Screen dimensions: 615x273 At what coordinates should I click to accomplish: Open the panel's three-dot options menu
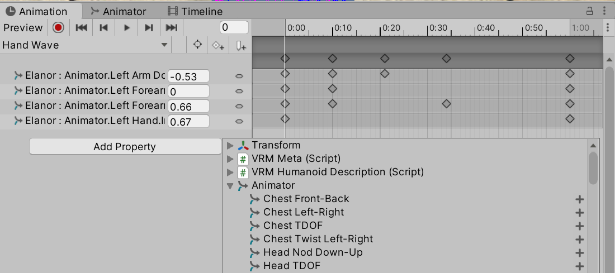(604, 11)
